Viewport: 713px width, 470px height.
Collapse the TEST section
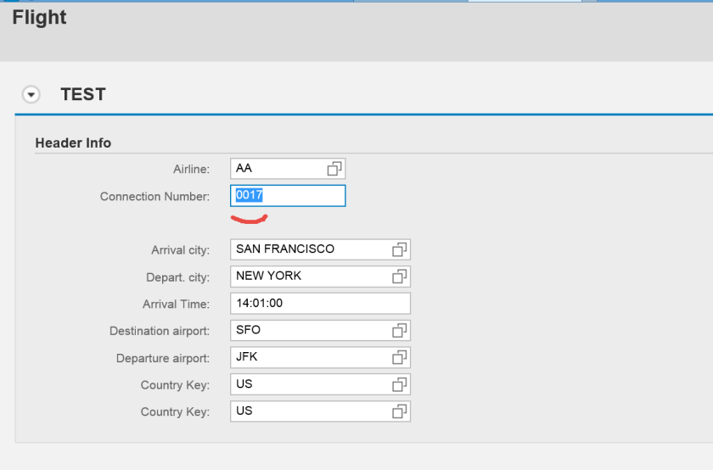(31, 94)
